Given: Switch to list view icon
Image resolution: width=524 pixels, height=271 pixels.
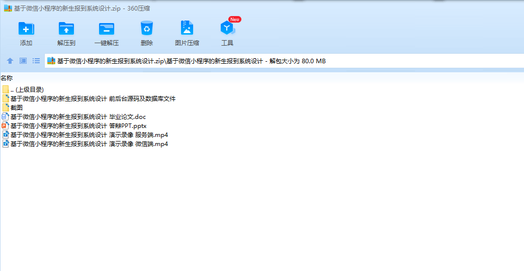Looking at the screenshot, I should 36,61.
